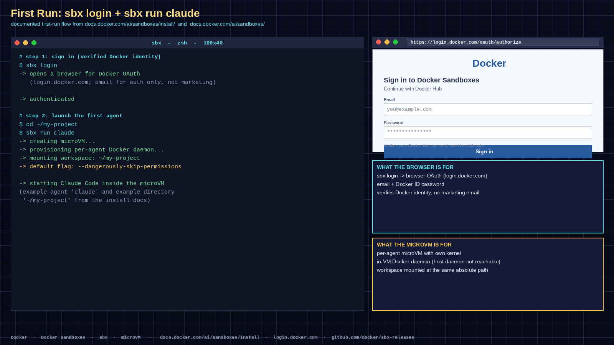The height and width of the screenshot is (345, 614).
Task: Click footer 'docs.docker.com/ai/sandboxes/install' entry
Action: (210, 337)
